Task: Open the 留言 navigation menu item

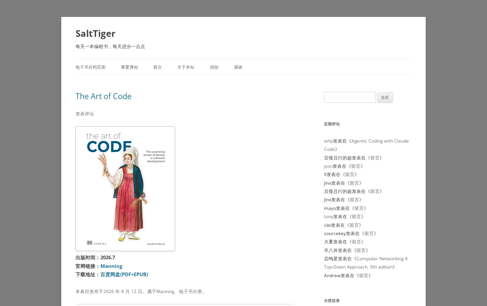Action: pos(157,67)
